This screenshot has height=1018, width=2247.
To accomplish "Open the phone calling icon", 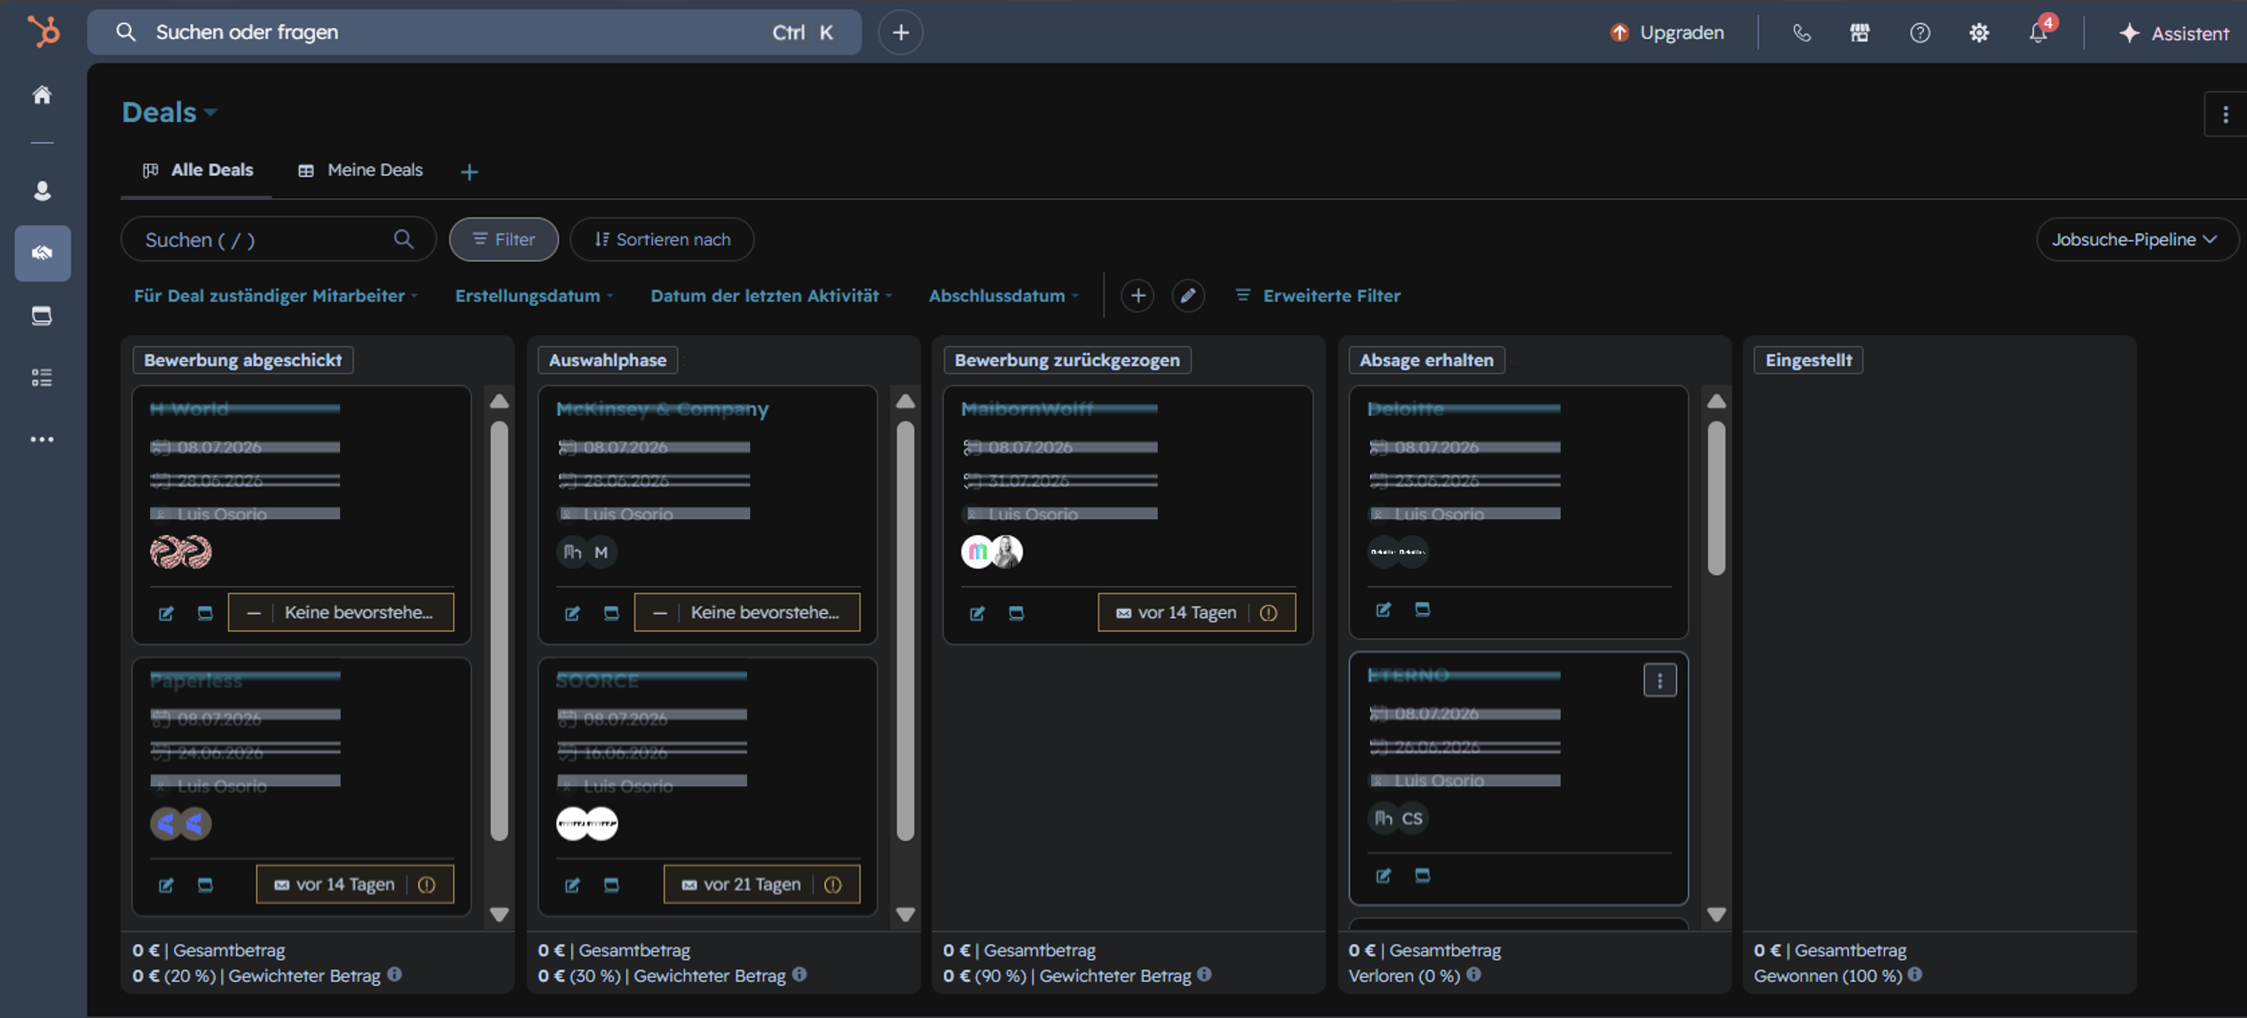I will (x=1801, y=33).
